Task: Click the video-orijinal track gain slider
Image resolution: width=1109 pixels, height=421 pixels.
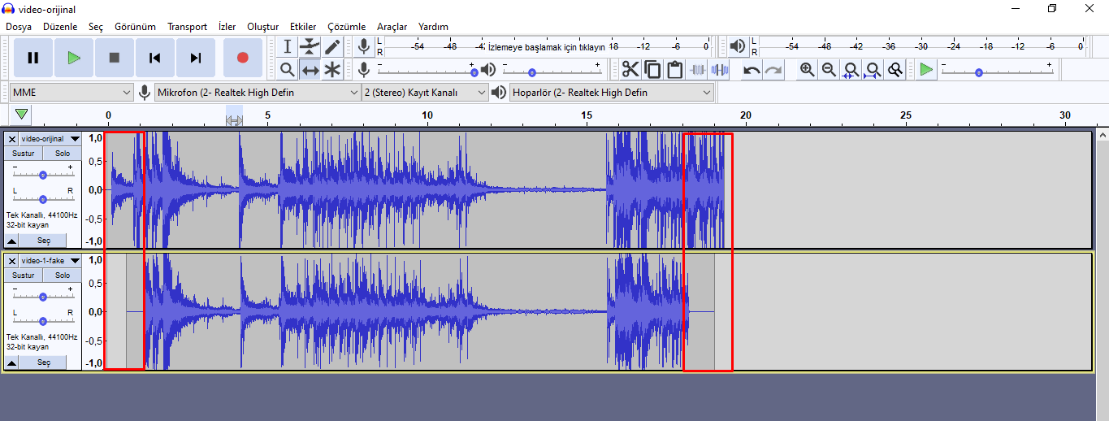Action: click(x=43, y=175)
